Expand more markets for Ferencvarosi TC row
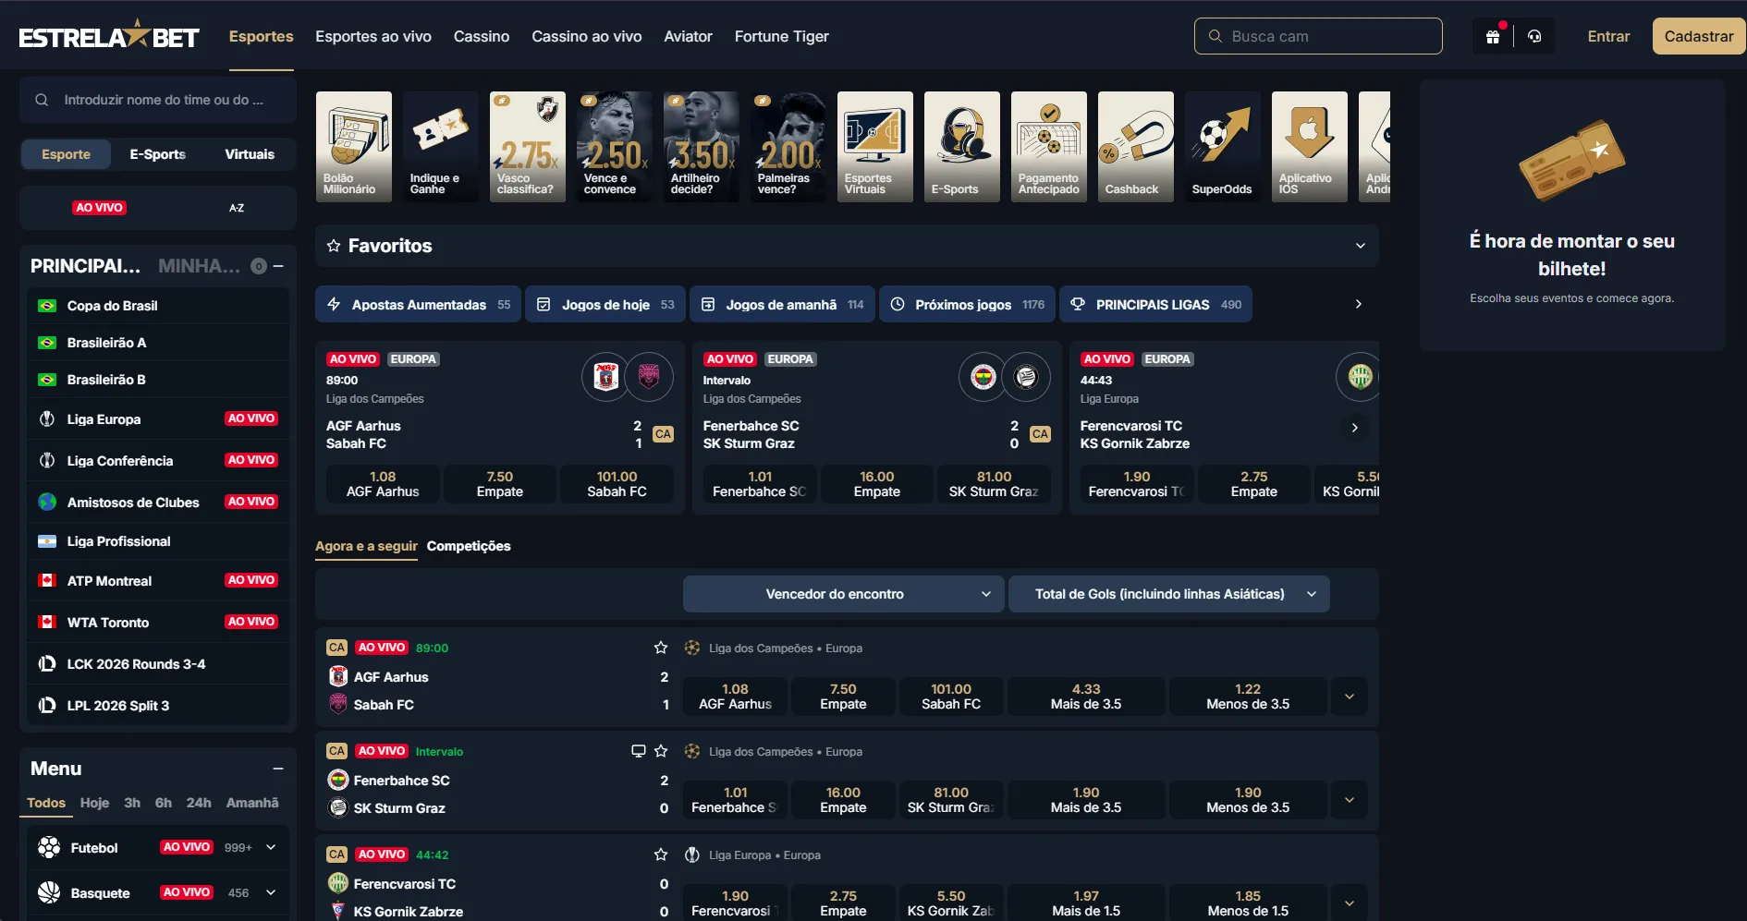The image size is (1747, 921). (x=1350, y=903)
